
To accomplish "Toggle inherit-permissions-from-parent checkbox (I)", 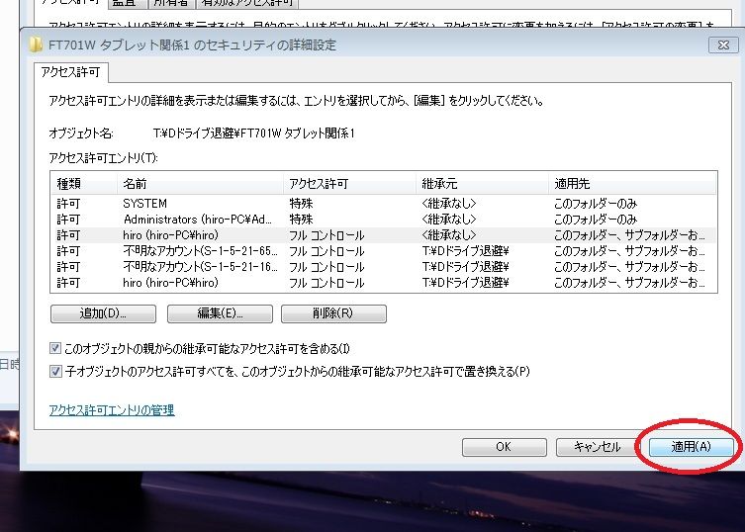I will click(55, 349).
